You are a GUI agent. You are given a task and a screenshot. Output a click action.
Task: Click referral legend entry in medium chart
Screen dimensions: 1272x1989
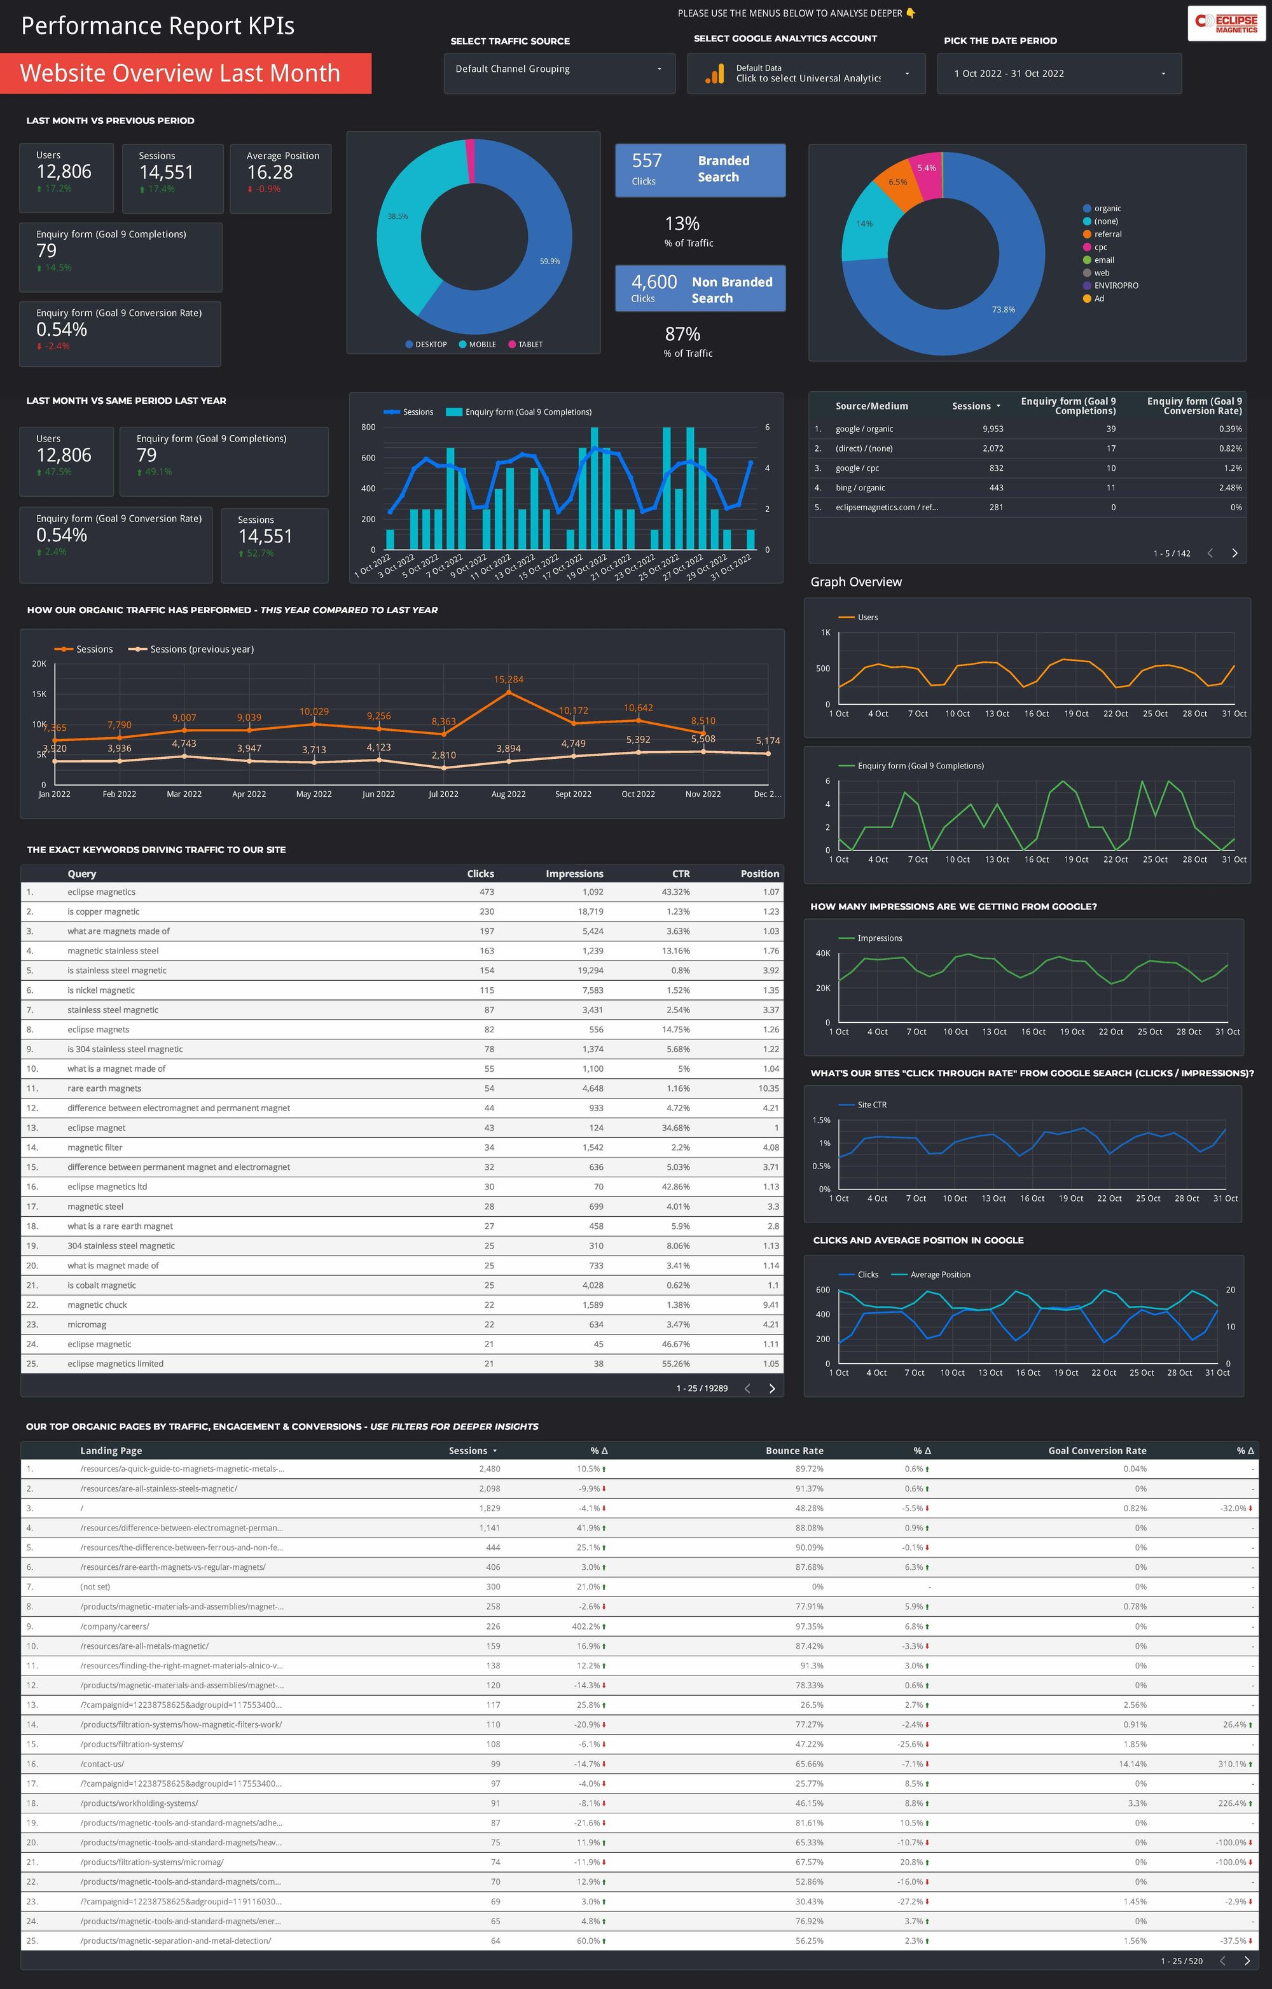tap(1102, 235)
